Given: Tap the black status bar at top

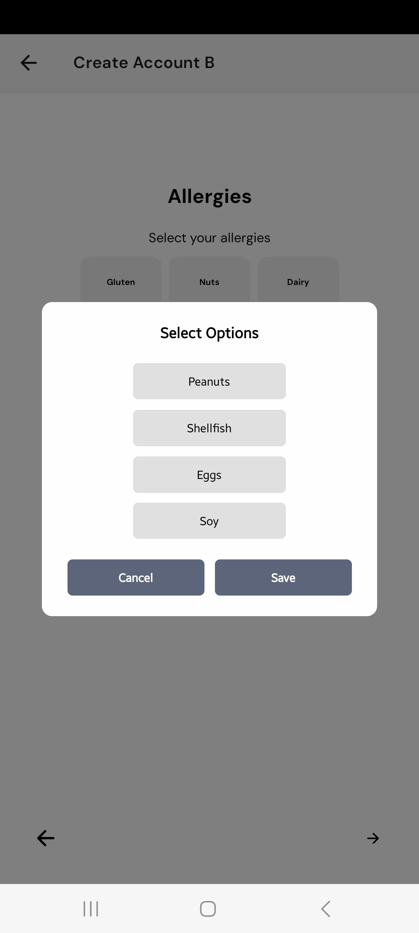Looking at the screenshot, I should coord(209,17).
